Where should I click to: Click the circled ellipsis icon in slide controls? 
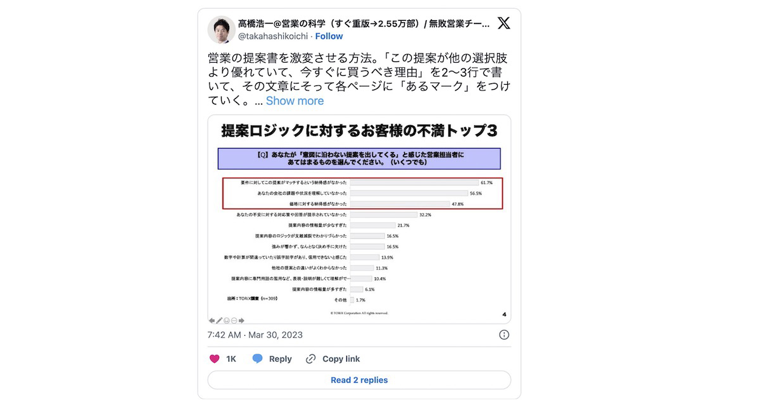[x=234, y=321]
